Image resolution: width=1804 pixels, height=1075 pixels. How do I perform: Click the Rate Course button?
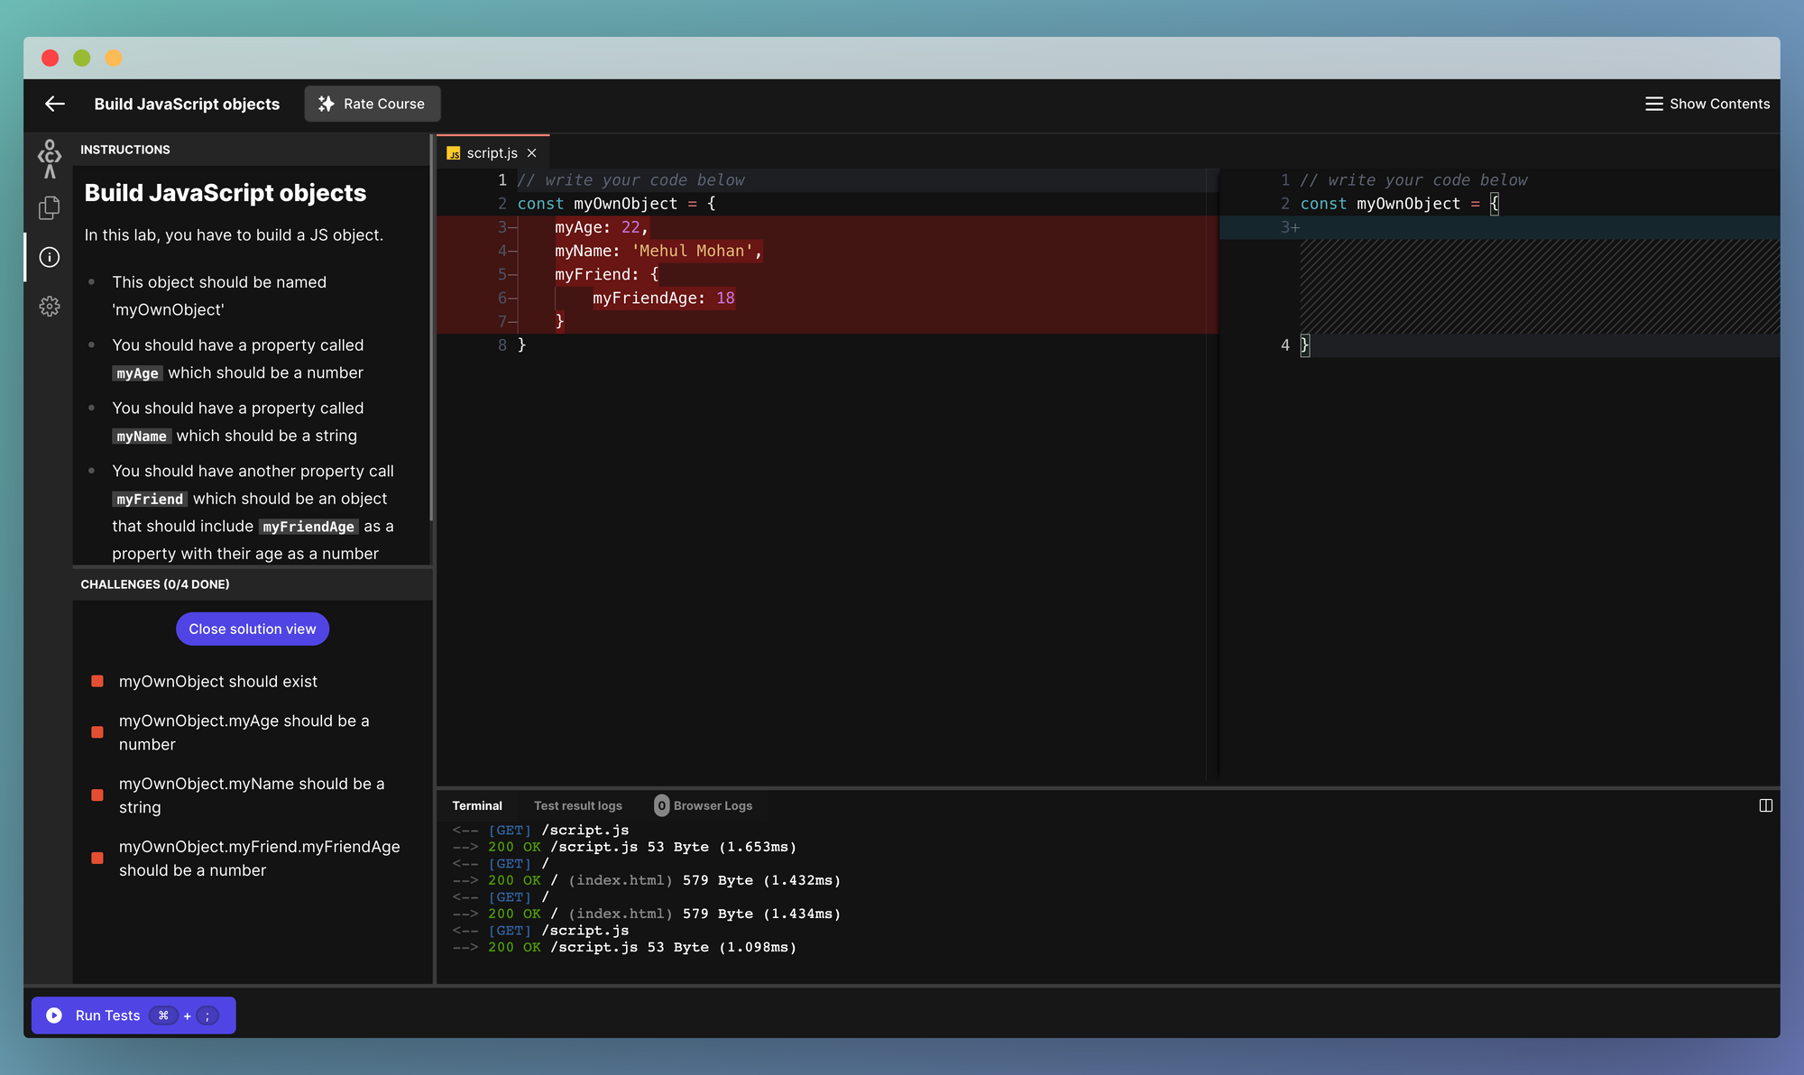point(373,104)
